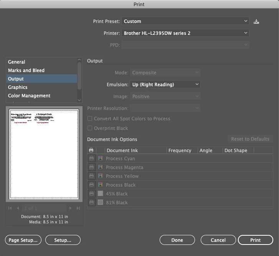Click the Process Magenta ink type icon
279x256 pixels.
[x=100, y=167]
